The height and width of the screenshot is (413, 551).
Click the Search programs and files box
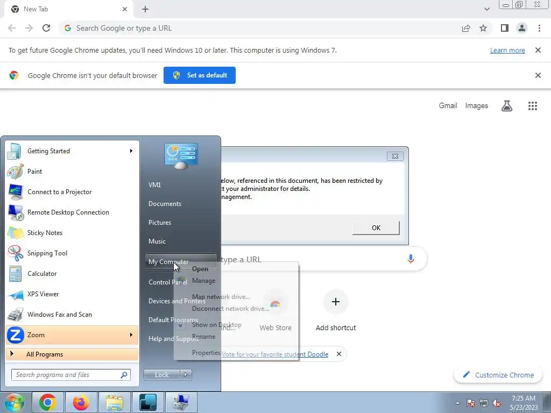(x=71, y=375)
